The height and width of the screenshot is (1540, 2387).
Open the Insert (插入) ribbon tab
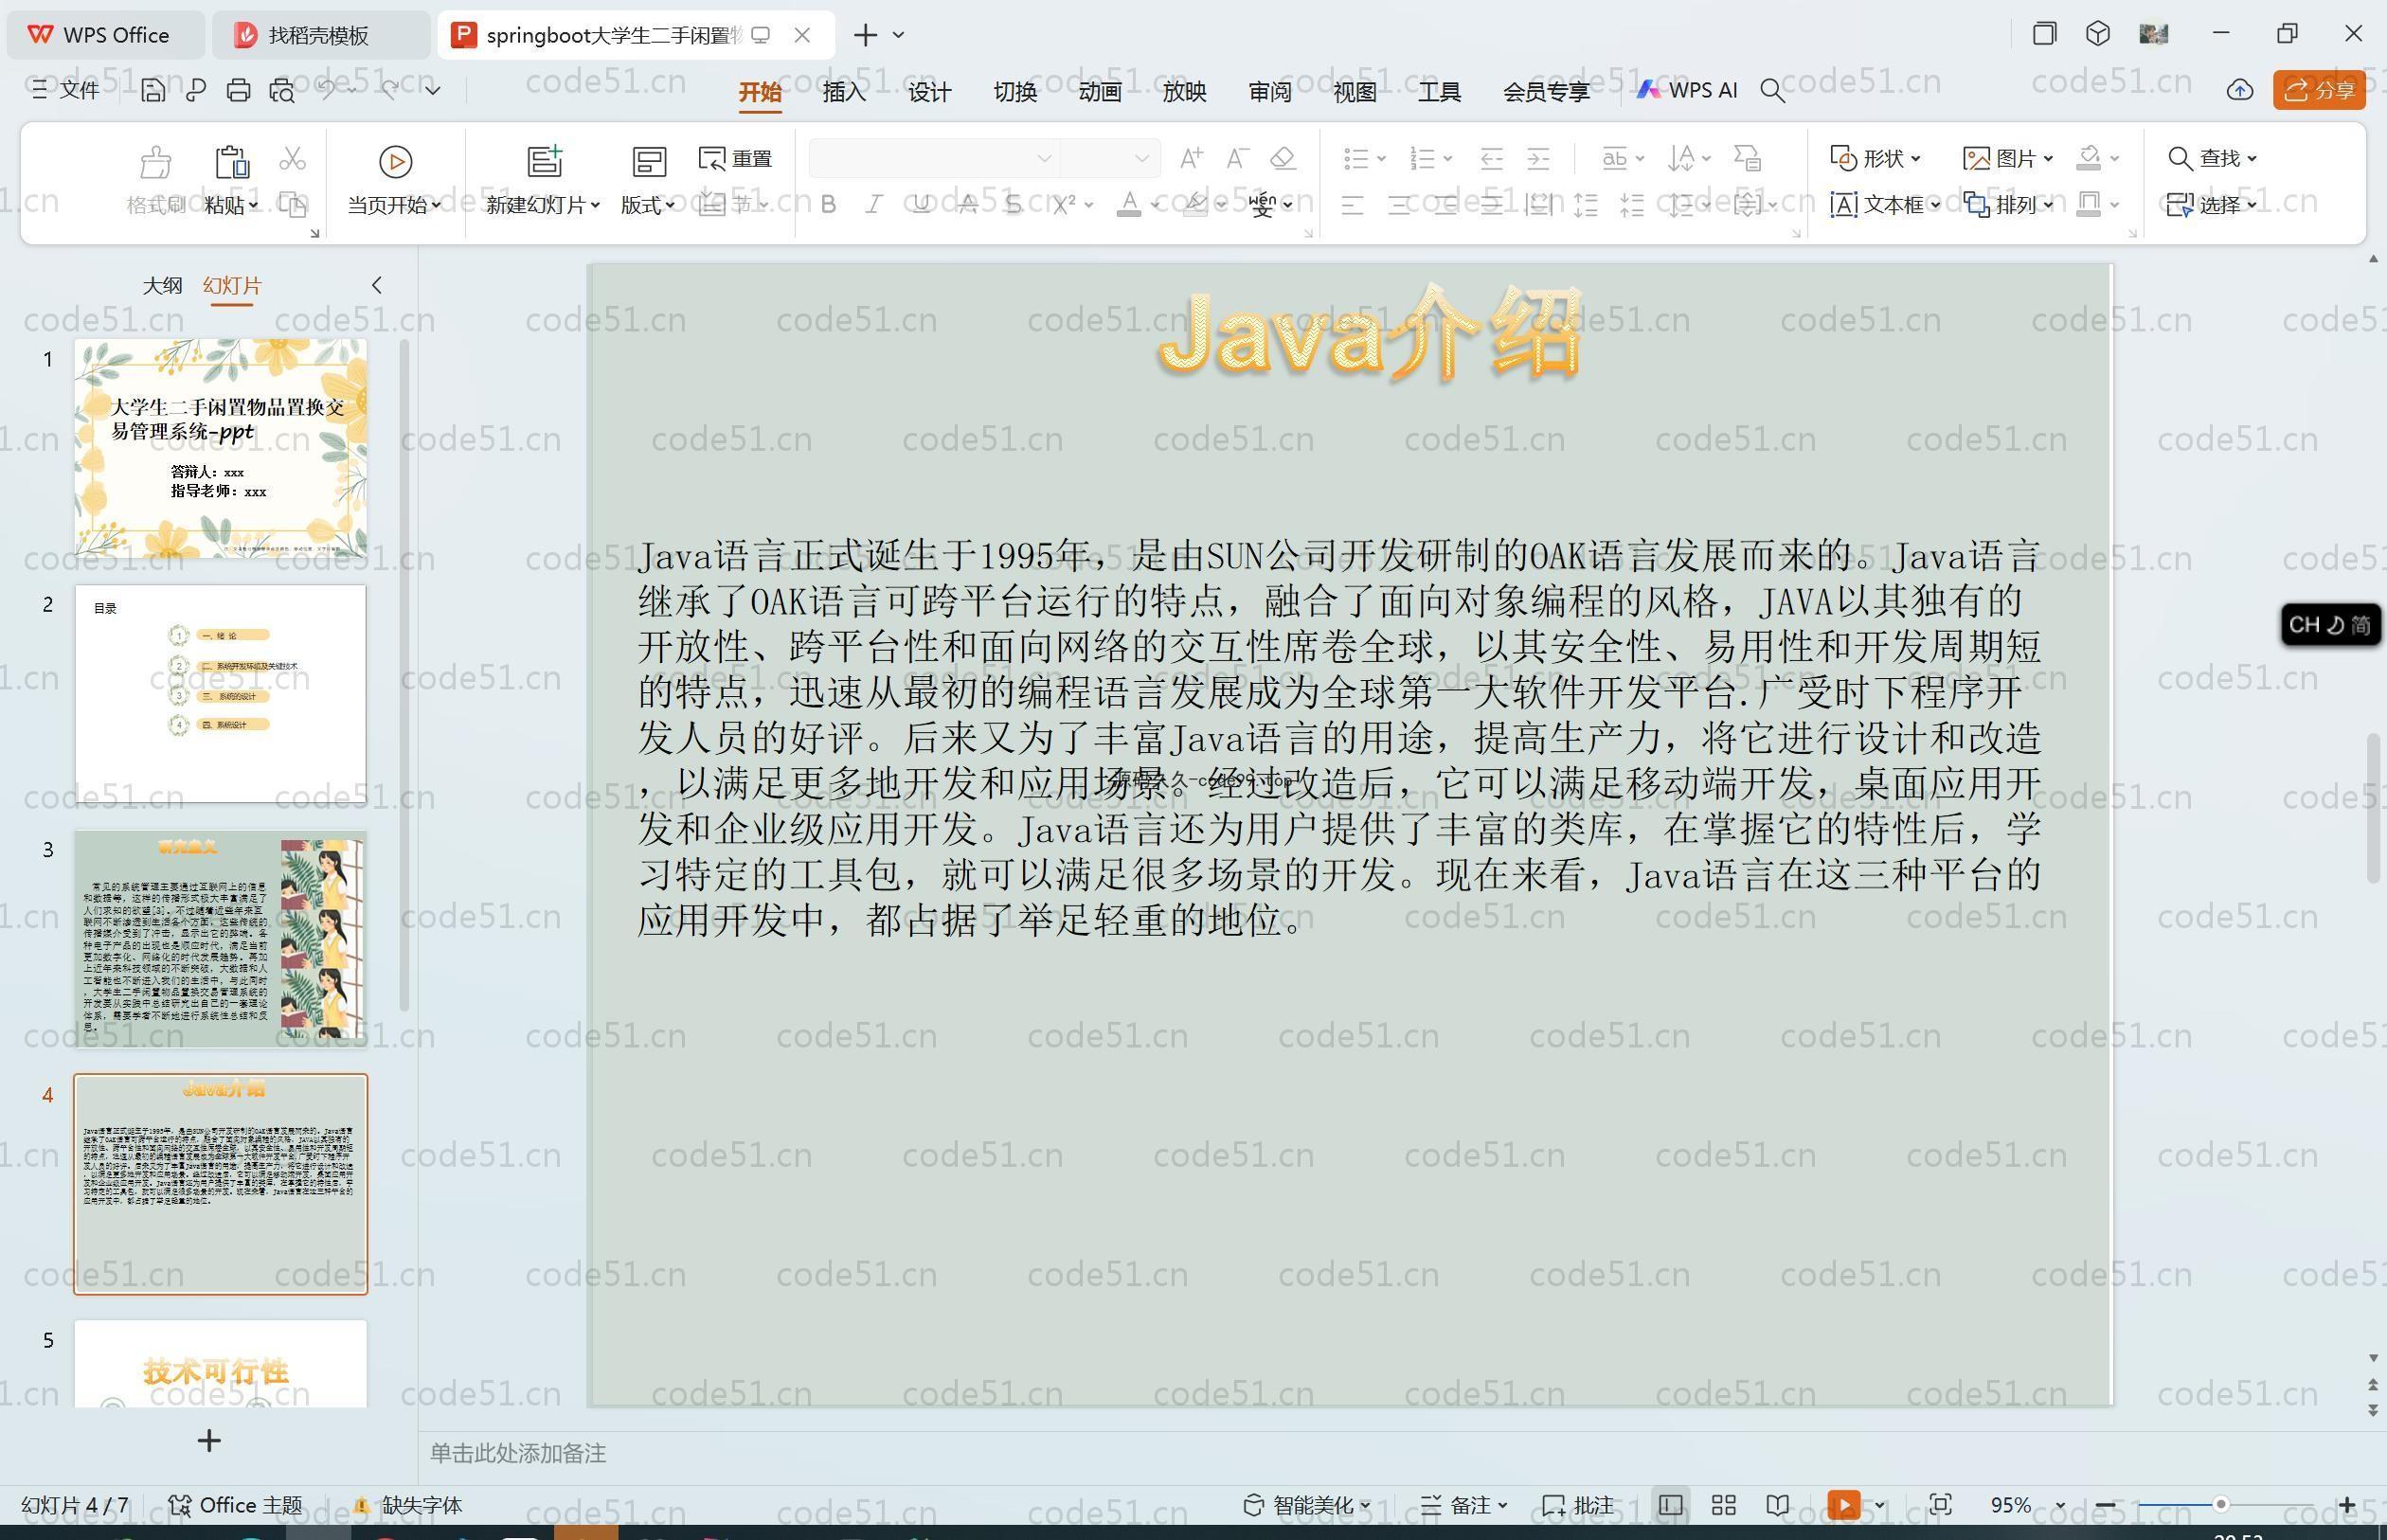click(844, 92)
